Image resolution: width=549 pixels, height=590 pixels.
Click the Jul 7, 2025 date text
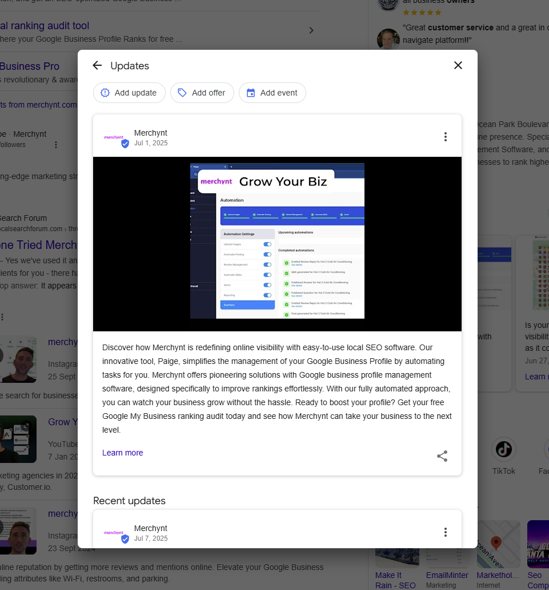point(151,538)
